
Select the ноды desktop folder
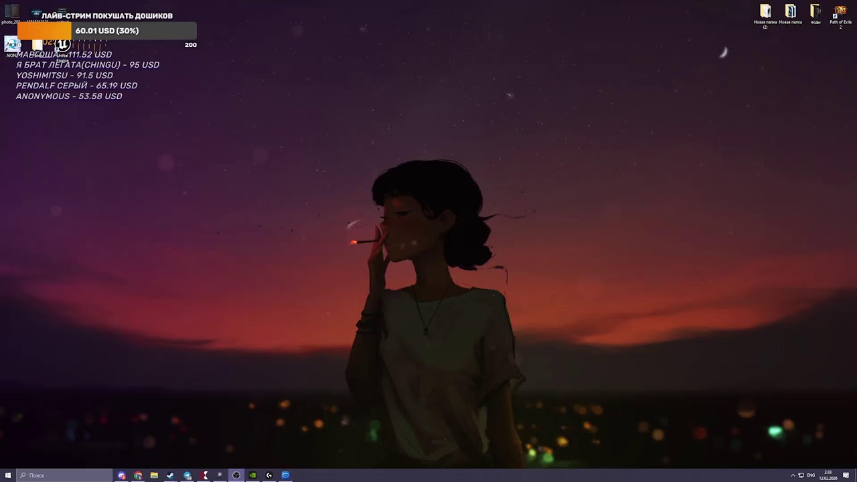(815, 14)
